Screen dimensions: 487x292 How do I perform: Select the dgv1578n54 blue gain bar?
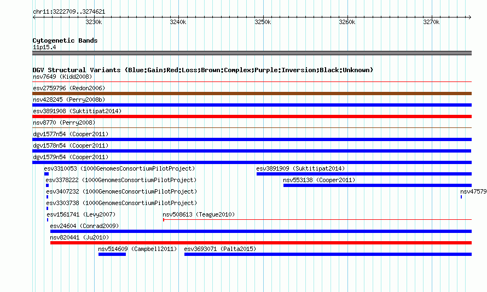click(252, 151)
